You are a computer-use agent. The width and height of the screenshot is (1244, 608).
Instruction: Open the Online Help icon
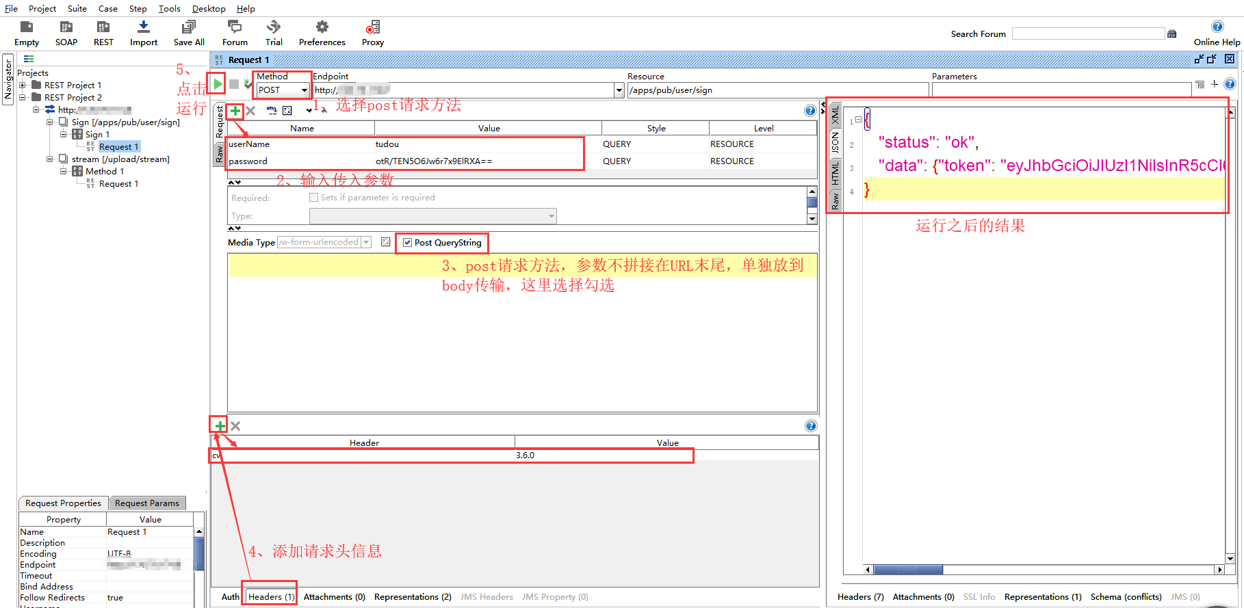pyautogui.click(x=1217, y=27)
